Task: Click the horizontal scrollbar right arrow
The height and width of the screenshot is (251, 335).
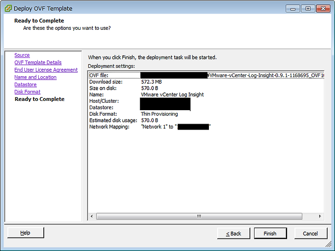Action: (320, 216)
